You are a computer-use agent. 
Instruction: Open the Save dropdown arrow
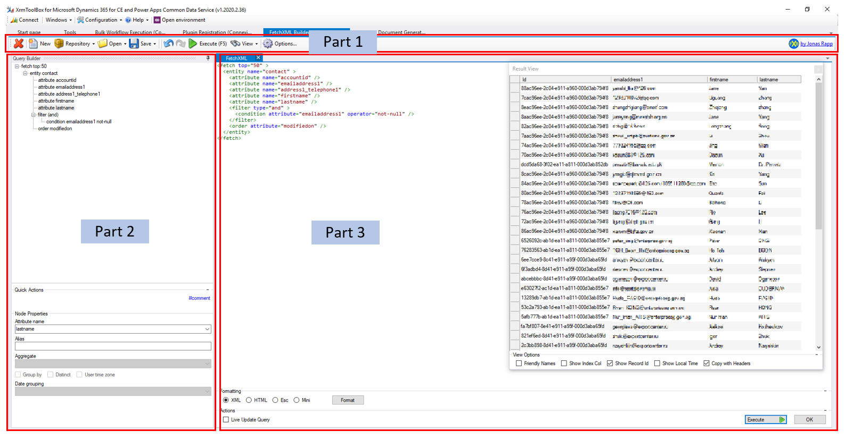click(155, 44)
